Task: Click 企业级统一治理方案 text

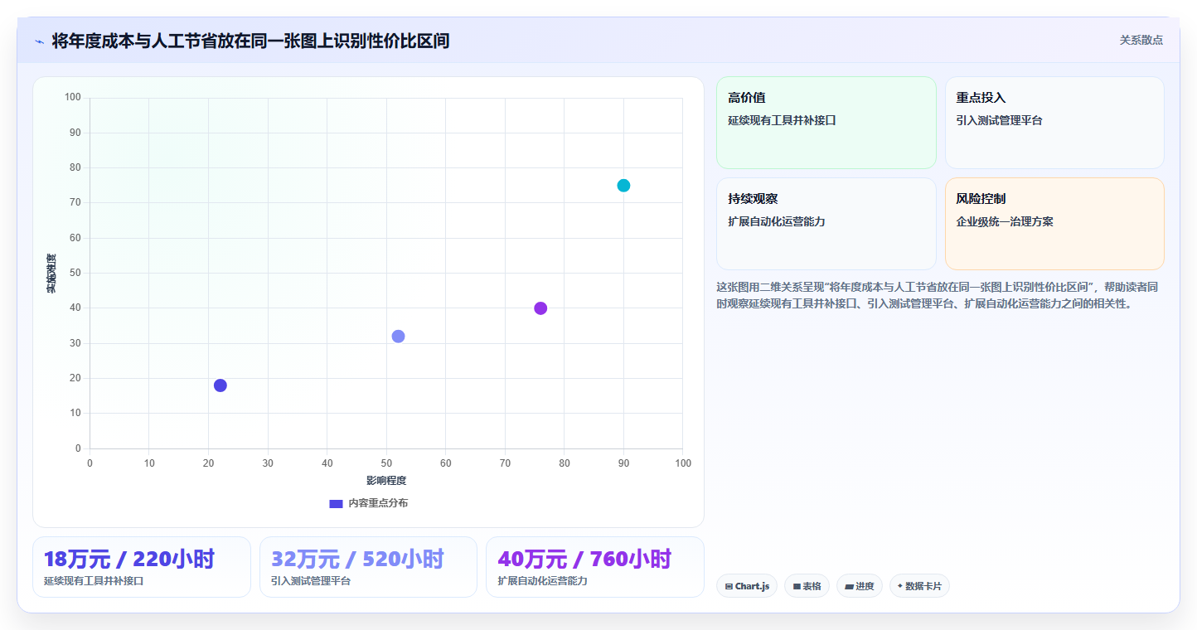Action: coord(1004,222)
